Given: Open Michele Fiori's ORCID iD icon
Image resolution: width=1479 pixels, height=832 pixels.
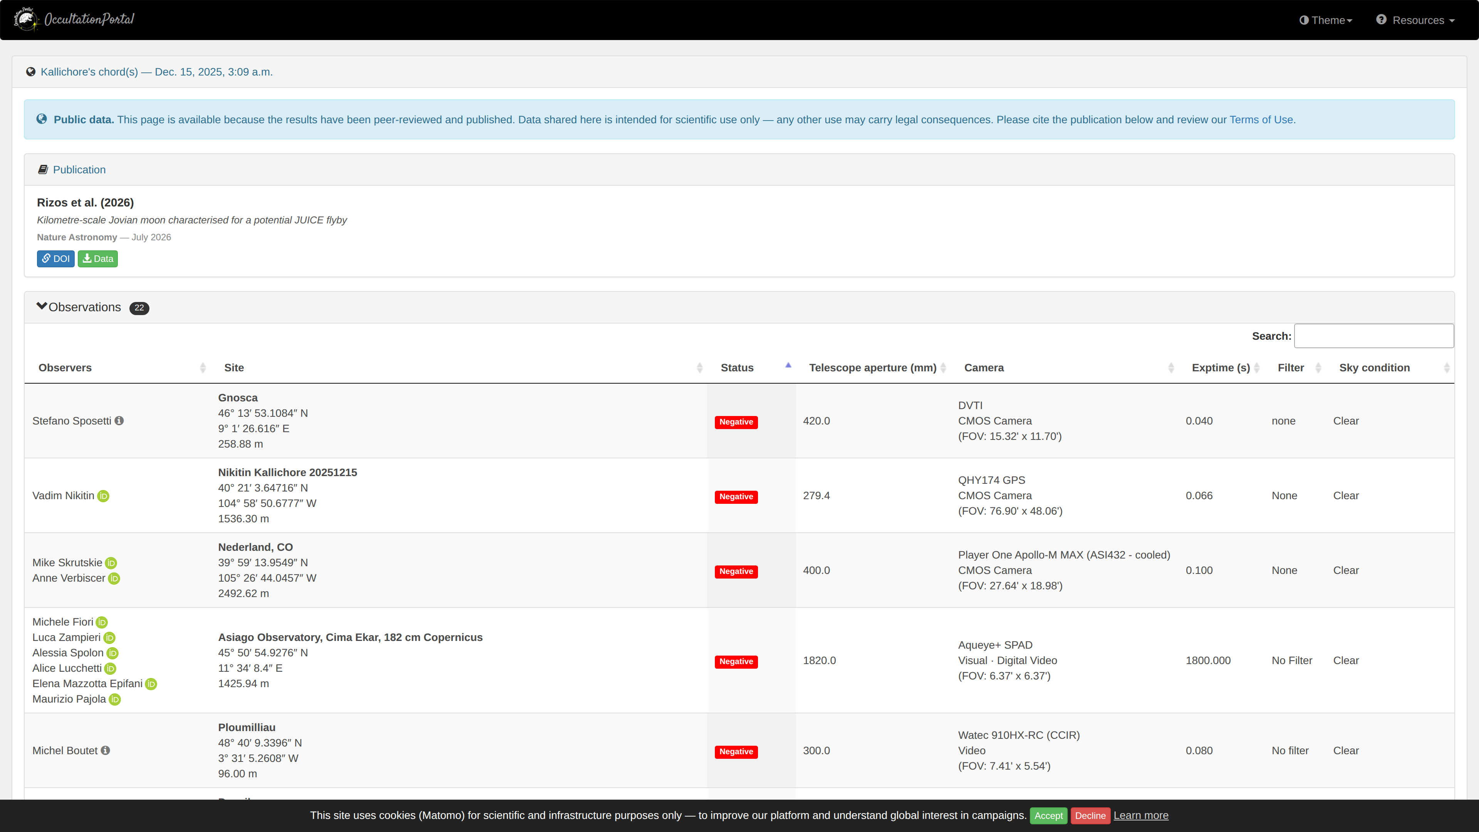Looking at the screenshot, I should [x=102, y=622].
